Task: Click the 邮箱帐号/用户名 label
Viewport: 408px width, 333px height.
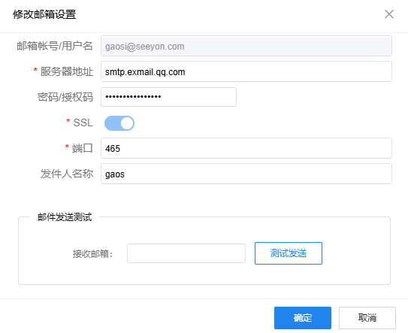Action: coord(55,46)
